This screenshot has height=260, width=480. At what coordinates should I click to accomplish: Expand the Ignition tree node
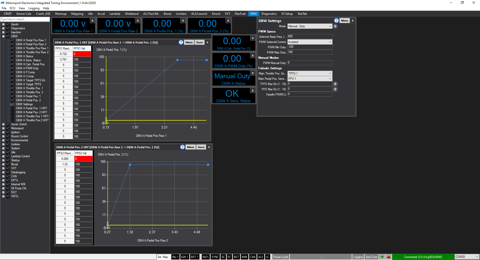pyautogui.click(x=3, y=132)
